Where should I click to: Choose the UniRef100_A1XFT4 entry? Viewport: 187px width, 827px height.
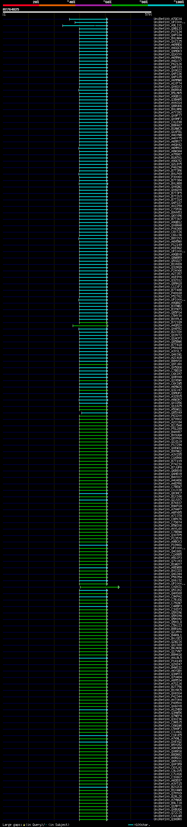point(167,84)
